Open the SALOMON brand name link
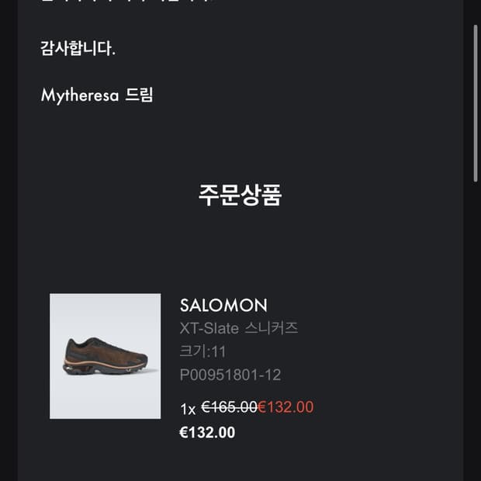 tap(223, 305)
